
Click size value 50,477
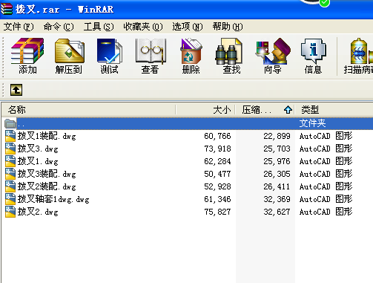(x=217, y=174)
